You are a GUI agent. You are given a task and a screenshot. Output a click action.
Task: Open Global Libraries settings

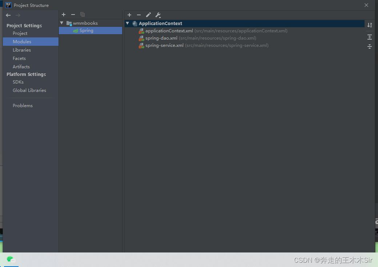click(x=29, y=90)
